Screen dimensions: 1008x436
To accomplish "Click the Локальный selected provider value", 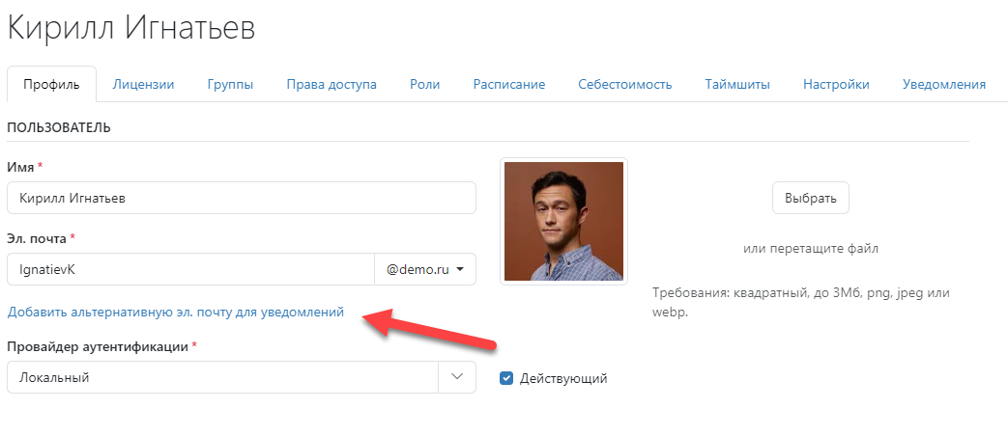I will [222, 377].
